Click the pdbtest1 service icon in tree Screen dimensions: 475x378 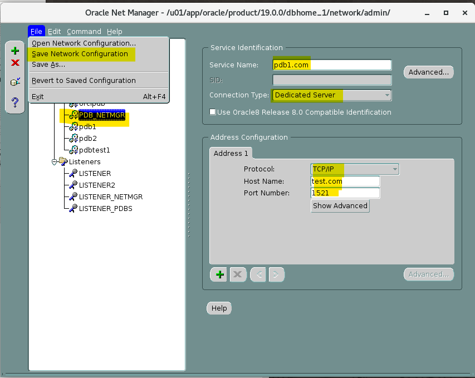pos(74,150)
